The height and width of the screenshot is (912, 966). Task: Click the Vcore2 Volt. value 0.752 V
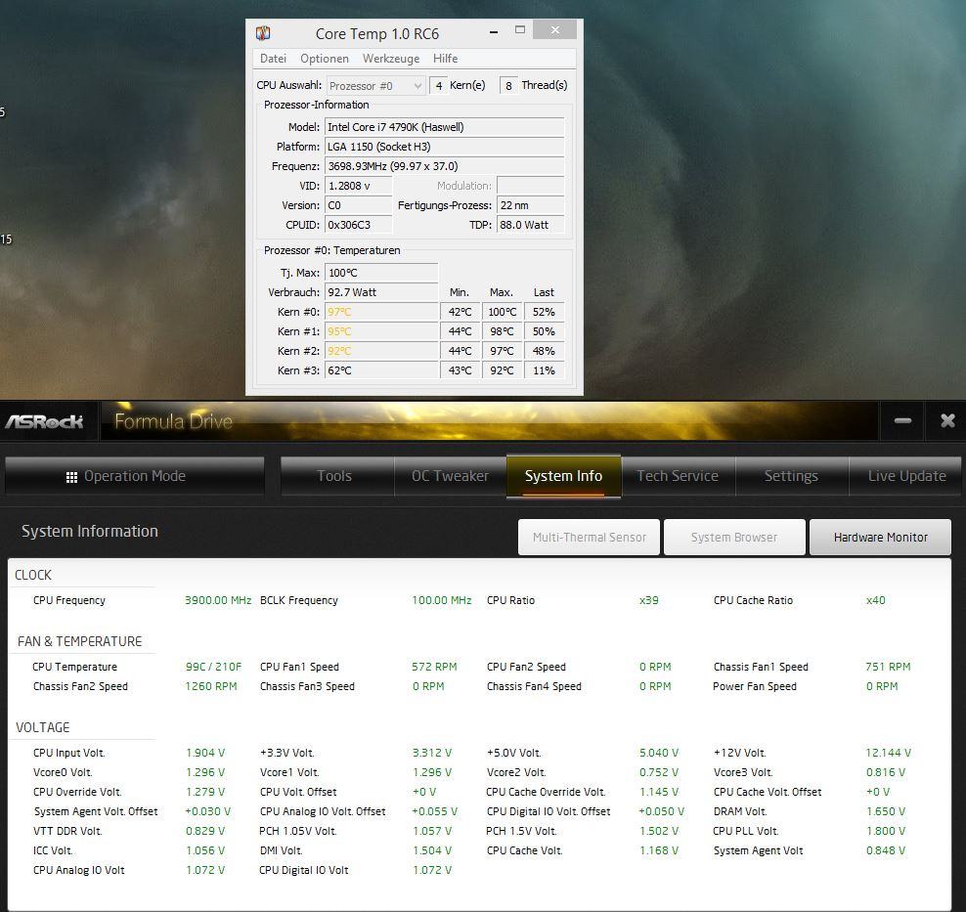659,772
